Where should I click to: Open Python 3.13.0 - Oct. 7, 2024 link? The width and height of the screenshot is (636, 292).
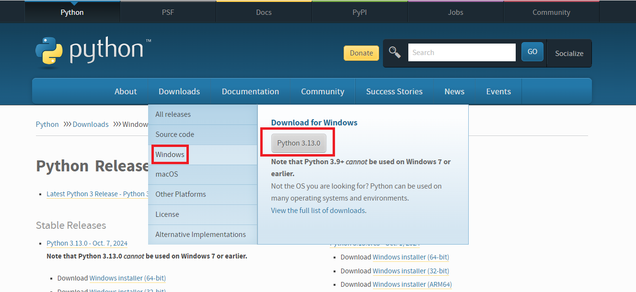(87, 243)
